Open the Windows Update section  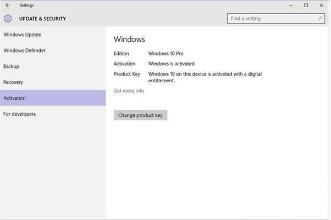23,35
